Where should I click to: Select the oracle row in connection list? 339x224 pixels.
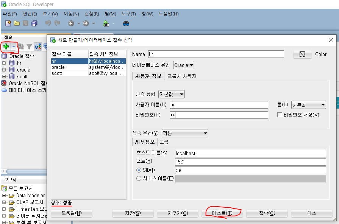pos(88,67)
